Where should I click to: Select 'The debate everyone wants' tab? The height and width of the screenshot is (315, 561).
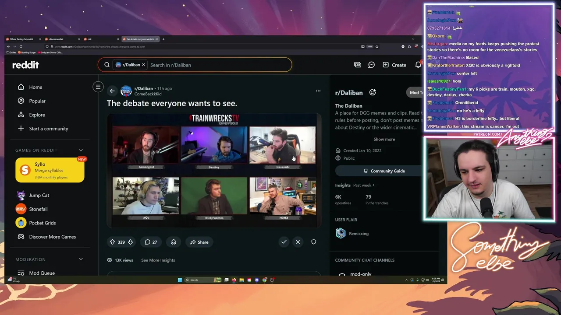[x=141, y=39]
